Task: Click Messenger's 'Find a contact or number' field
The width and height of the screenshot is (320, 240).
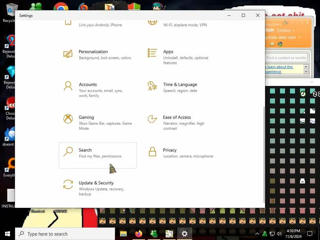Action: 286,58
